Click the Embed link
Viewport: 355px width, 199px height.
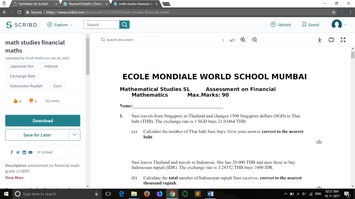(45, 152)
